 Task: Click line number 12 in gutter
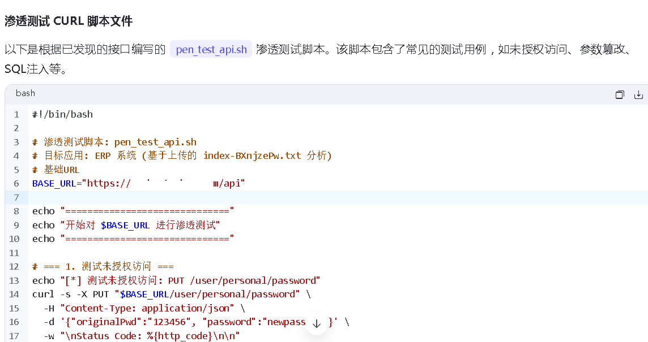(14, 266)
